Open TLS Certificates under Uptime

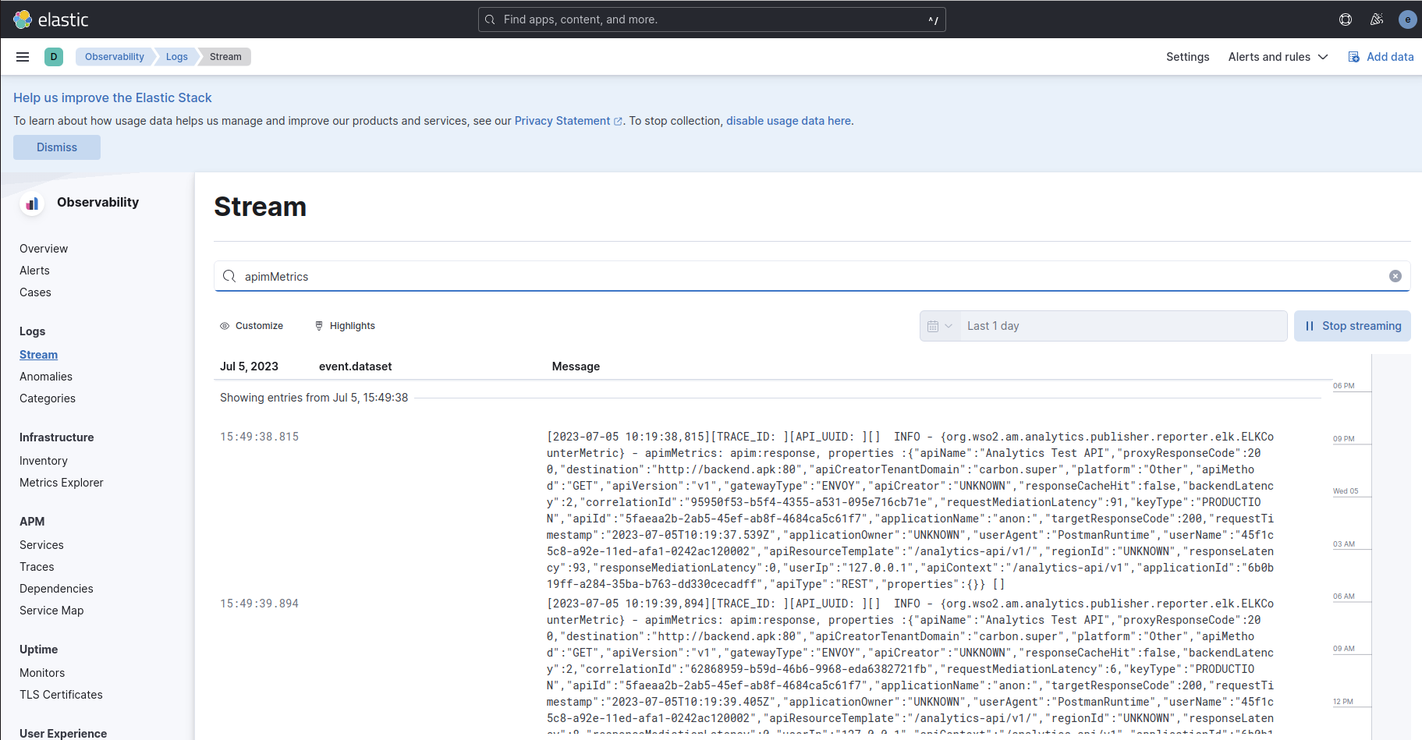click(x=61, y=695)
